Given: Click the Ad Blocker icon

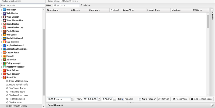Looking at the screenshot, I should 4,60.
